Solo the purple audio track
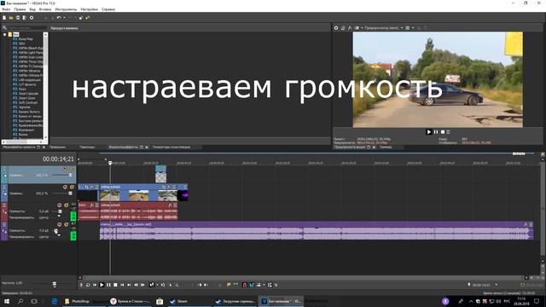546x307 pixels. [67, 225]
